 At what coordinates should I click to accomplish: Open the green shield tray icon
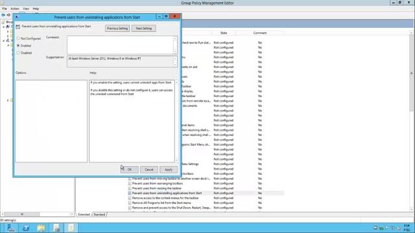(381, 228)
